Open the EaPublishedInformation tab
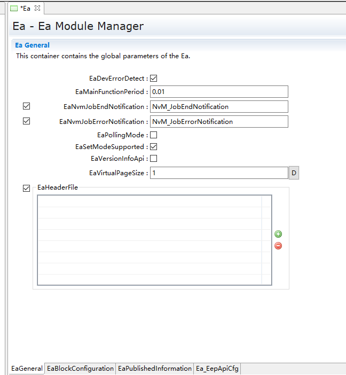The height and width of the screenshot is (375, 346). (x=155, y=369)
